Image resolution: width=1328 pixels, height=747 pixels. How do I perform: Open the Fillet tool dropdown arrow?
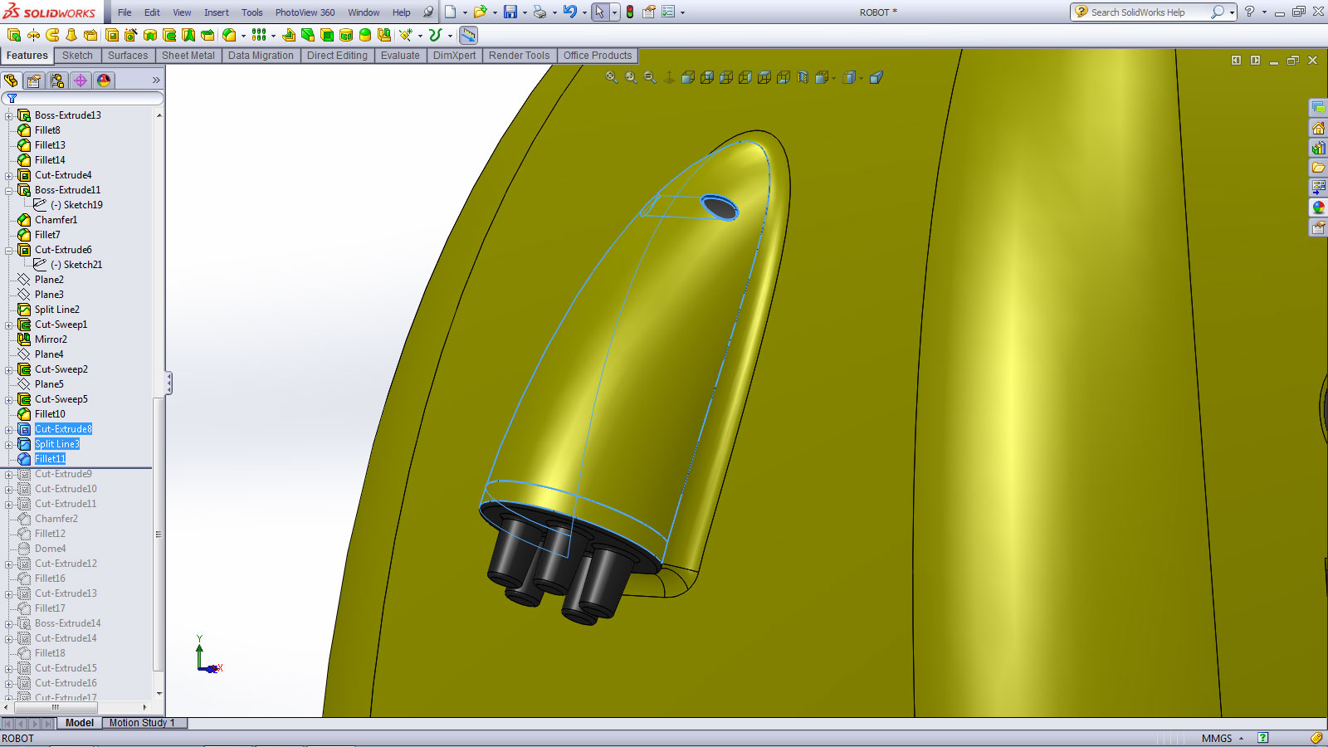pyautogui.click(x=243, y=36)
